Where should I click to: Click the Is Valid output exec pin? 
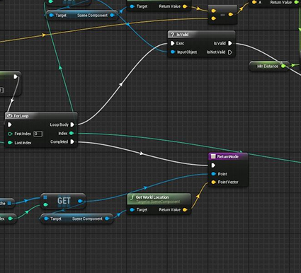230,43
